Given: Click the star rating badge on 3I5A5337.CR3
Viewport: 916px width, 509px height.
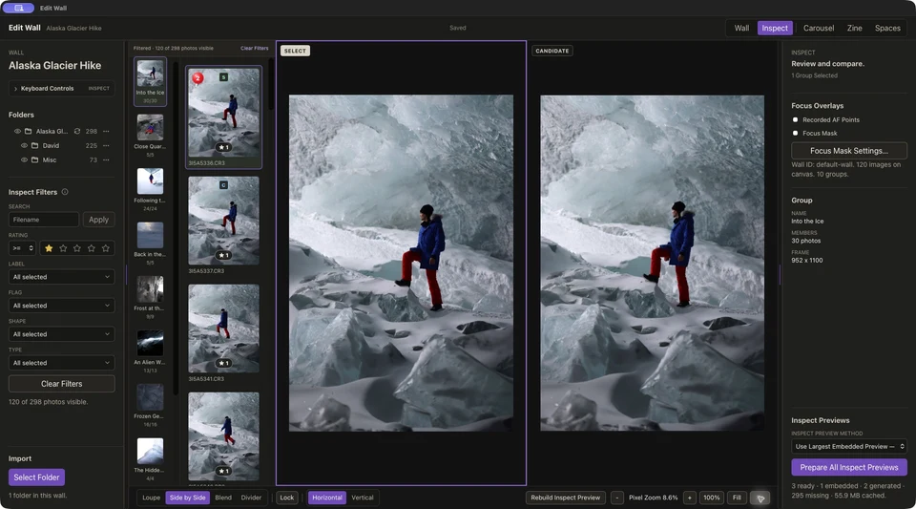Looking at the screenshot, I should pos(223,255).
